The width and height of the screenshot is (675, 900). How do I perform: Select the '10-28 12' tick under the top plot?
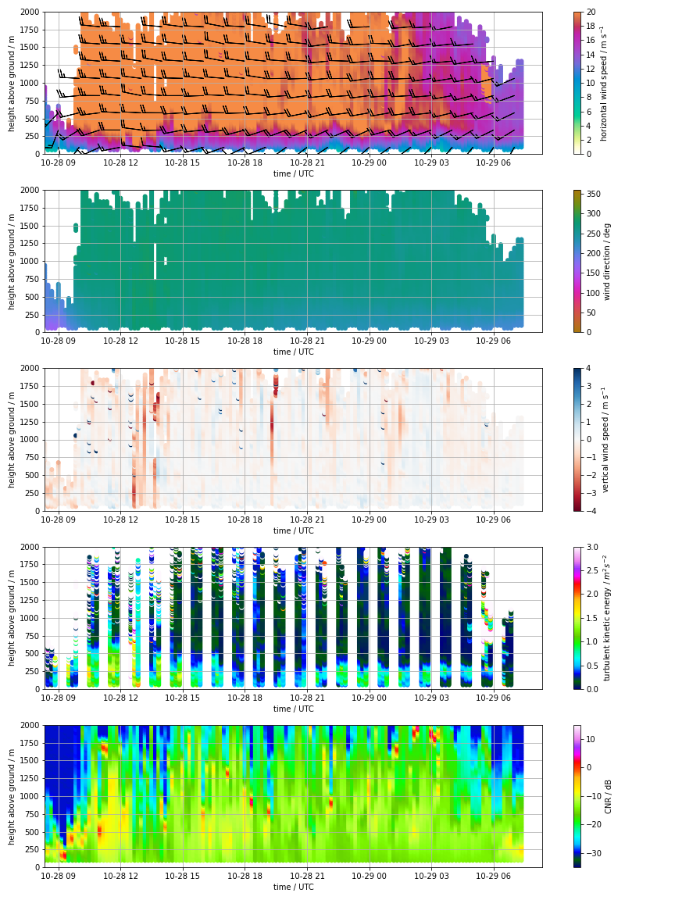(121, 163)
